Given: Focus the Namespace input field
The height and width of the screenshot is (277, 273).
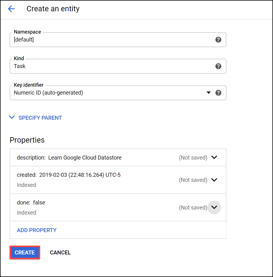Looking at the screenshot, I should tap(118, 40).
